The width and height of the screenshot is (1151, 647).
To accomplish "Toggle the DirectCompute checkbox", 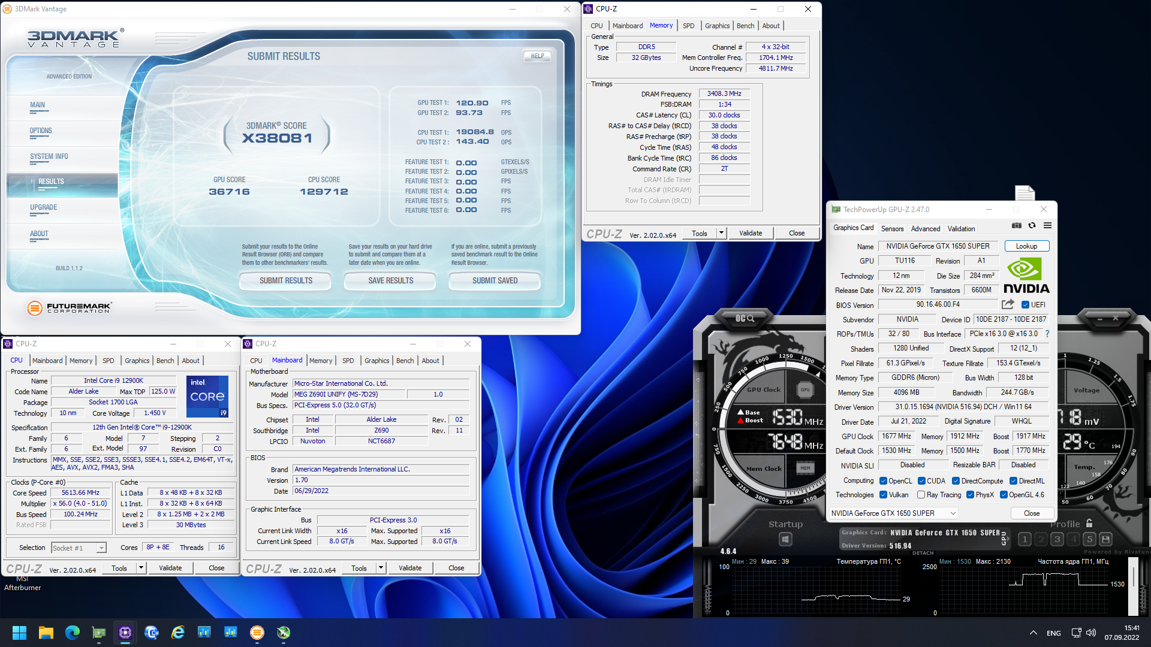I will (x=956, y=481).
